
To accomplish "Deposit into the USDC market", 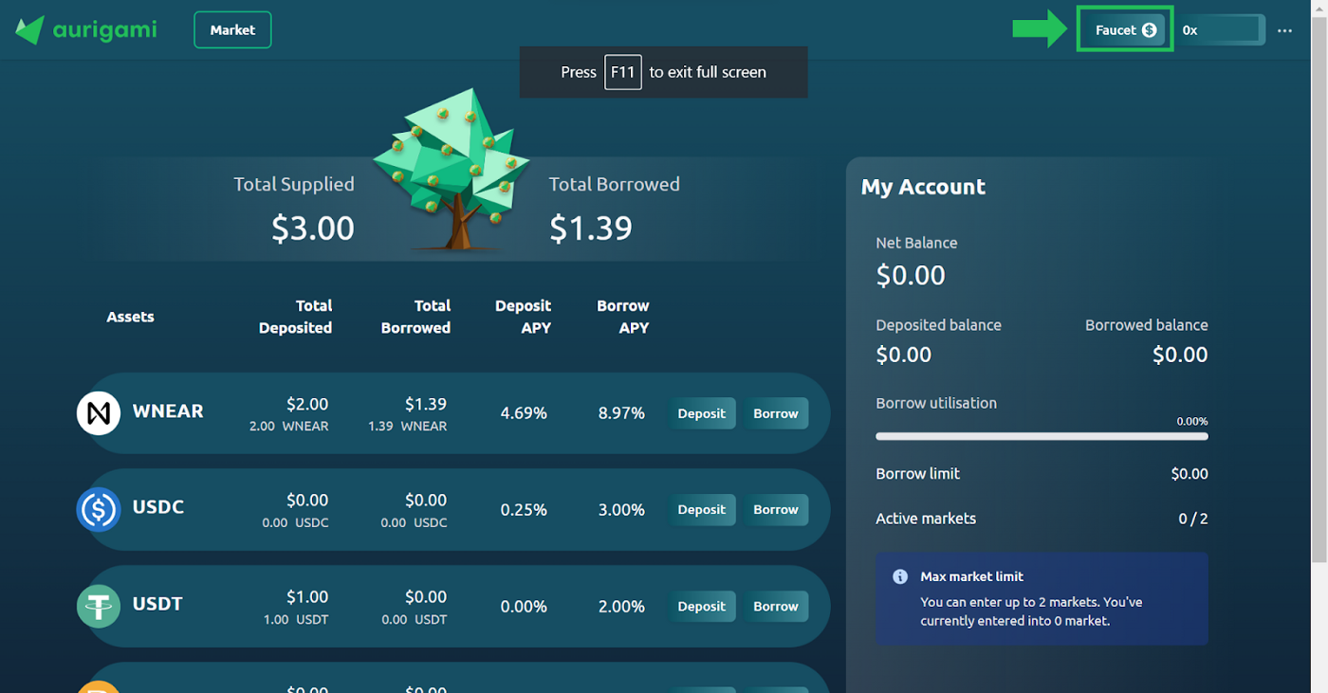I will pyautogui.click(x=701, y=509).
